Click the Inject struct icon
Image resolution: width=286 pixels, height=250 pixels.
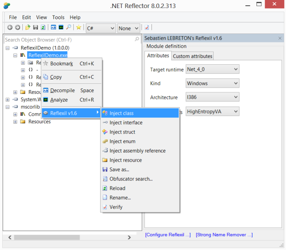(105, 132)
